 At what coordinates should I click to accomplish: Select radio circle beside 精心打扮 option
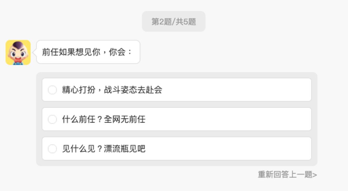click(x=52, y=90)
